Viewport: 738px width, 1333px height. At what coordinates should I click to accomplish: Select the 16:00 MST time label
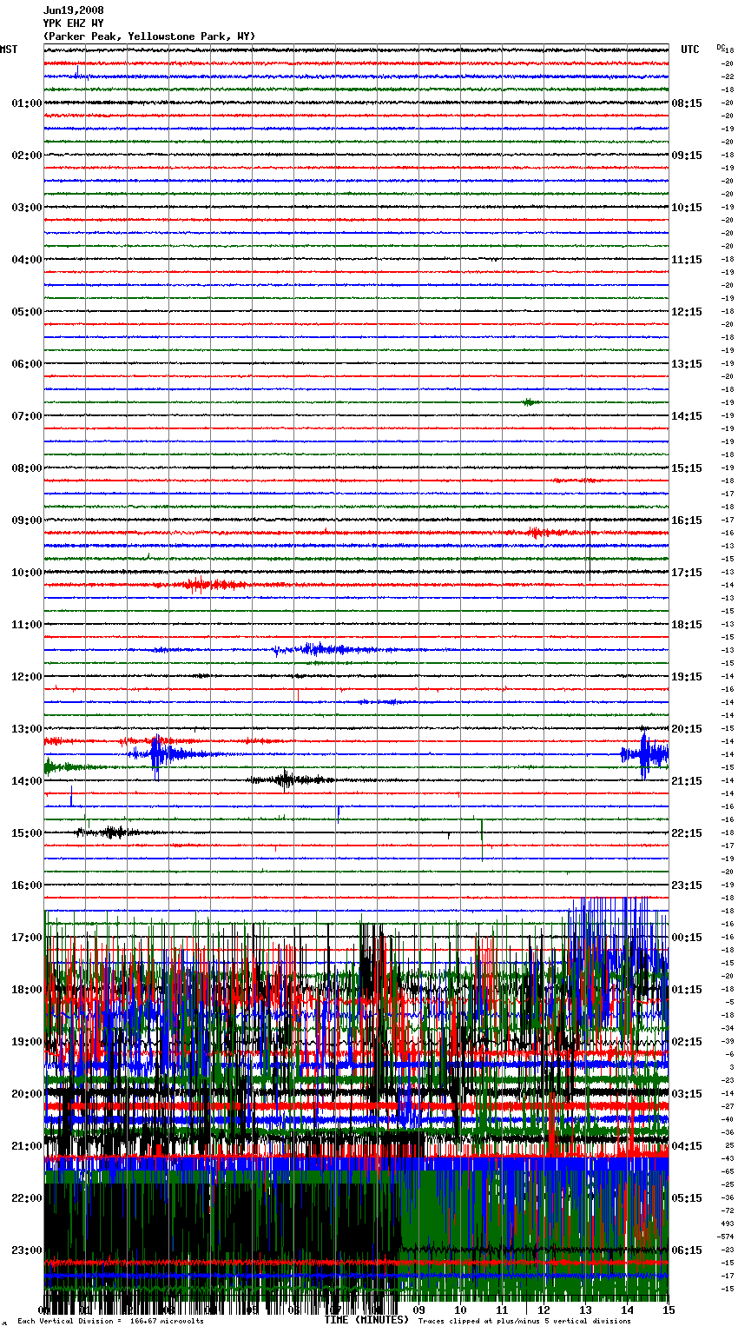[27, 885]
